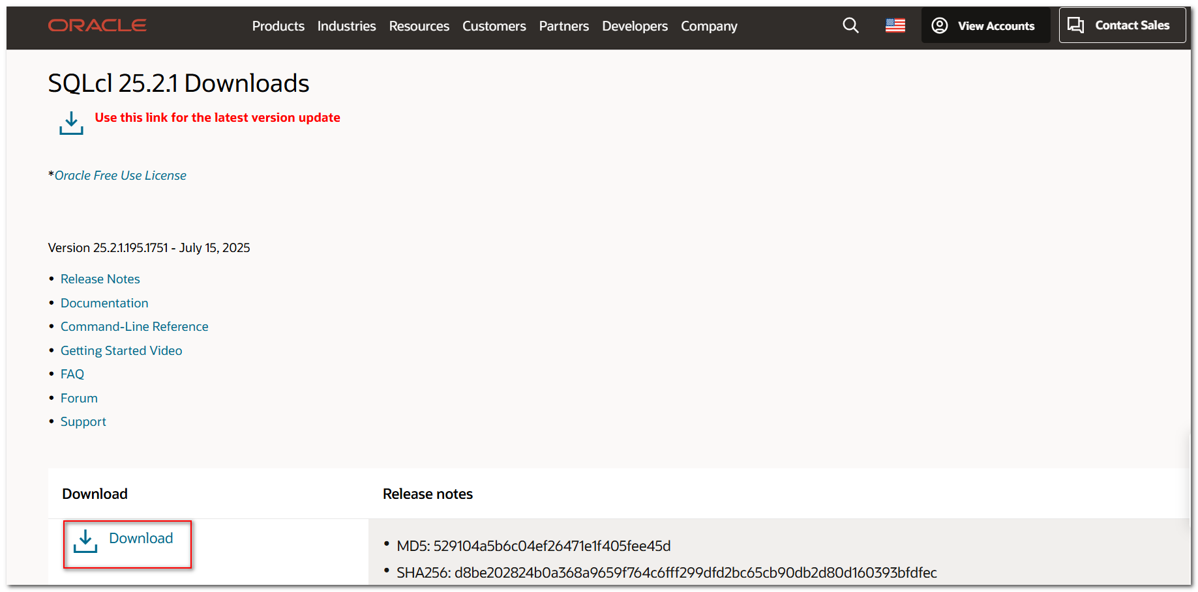Click the Download link in the table

[x=141, y=538]
